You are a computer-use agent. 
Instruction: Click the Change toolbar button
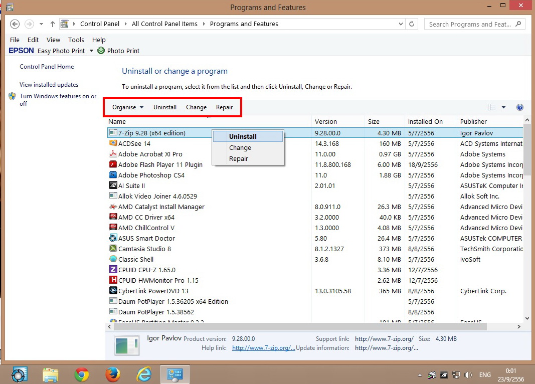tap(196, 107)
